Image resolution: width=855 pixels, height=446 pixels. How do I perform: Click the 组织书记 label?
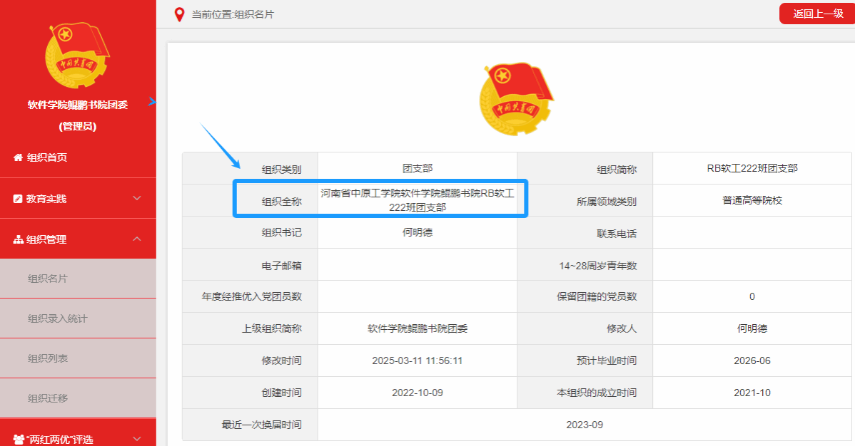click(281, 232)
